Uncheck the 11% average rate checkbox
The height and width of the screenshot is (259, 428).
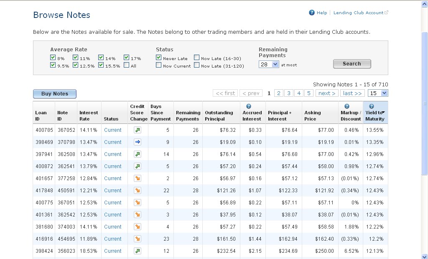tap(75, 58)
